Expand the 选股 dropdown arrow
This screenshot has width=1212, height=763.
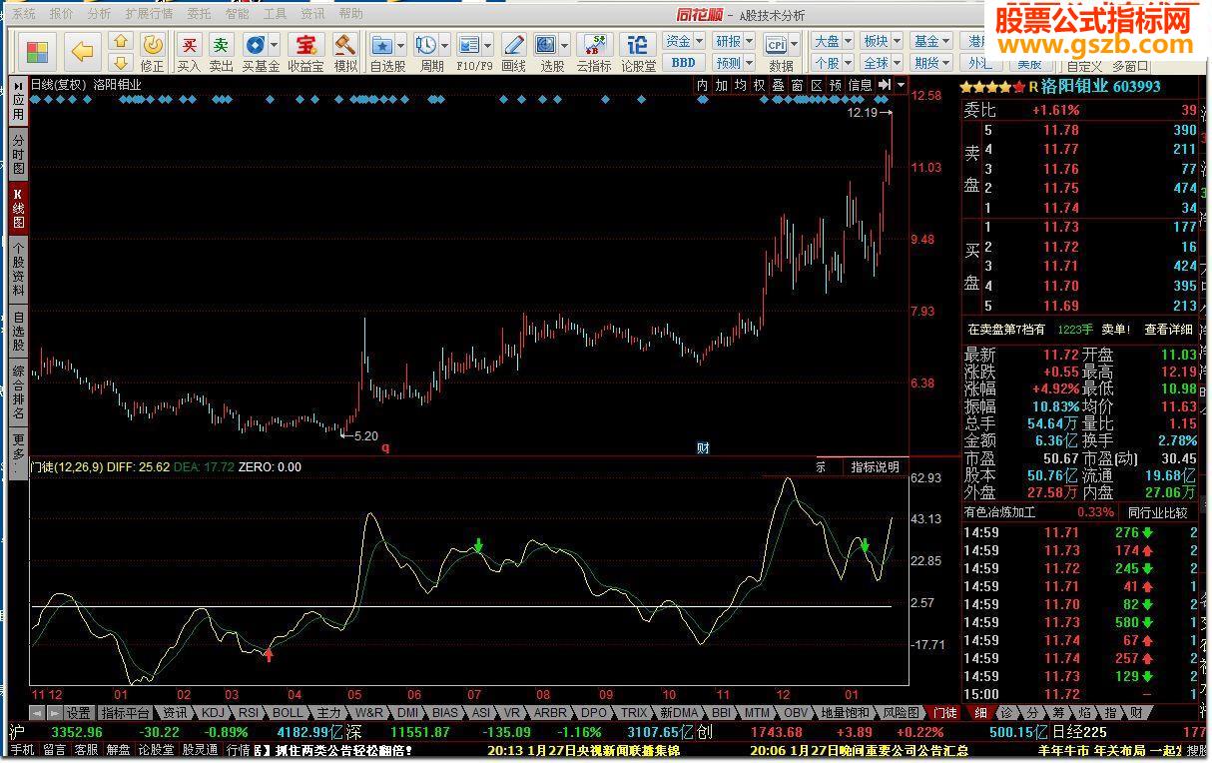point(565,46)
